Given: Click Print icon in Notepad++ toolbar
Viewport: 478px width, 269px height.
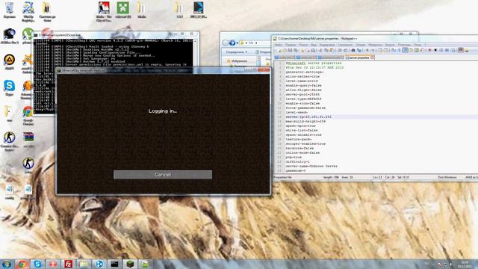Looking at the screenshot, I should (x=313, y=50).
